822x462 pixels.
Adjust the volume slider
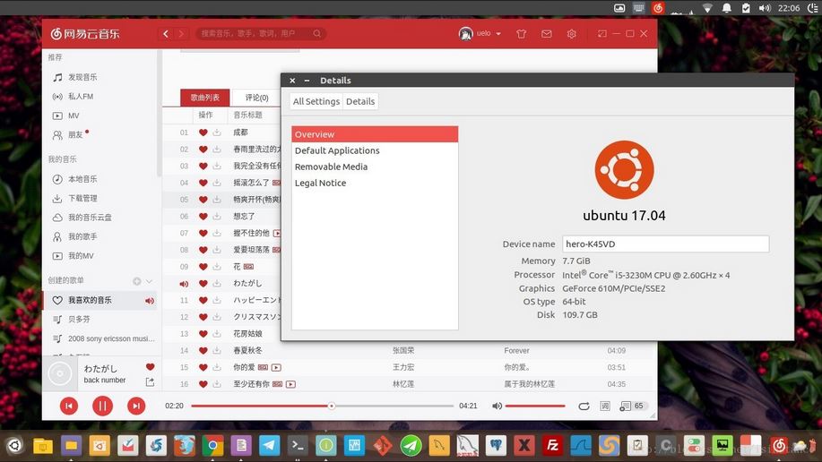click(535, 406)
